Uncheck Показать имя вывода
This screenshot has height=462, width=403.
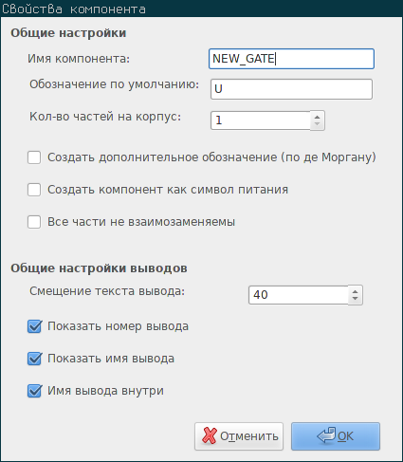[x=34, y=359]
